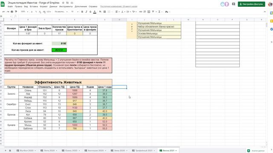Open Весна 2021 tab dropdown arrow
The width and height of the screenshot is (273, 153).
pyautogui.click(x=176, y=150)
